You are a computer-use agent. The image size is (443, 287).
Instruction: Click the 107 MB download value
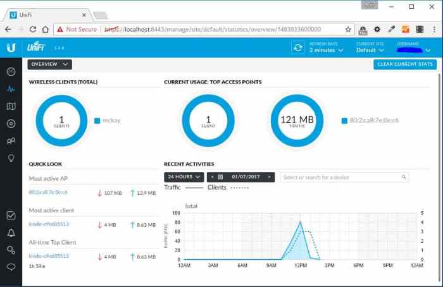[x=113, y=193]
